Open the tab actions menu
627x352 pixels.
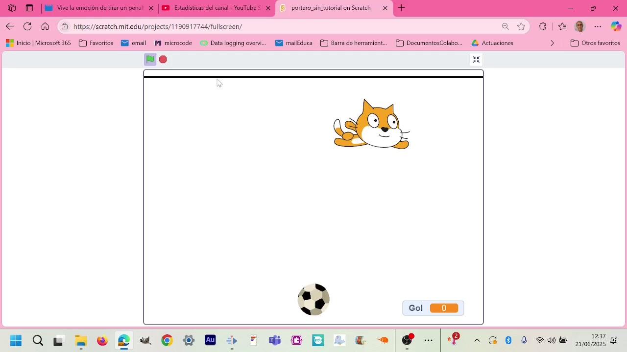(x=29, y=8)
